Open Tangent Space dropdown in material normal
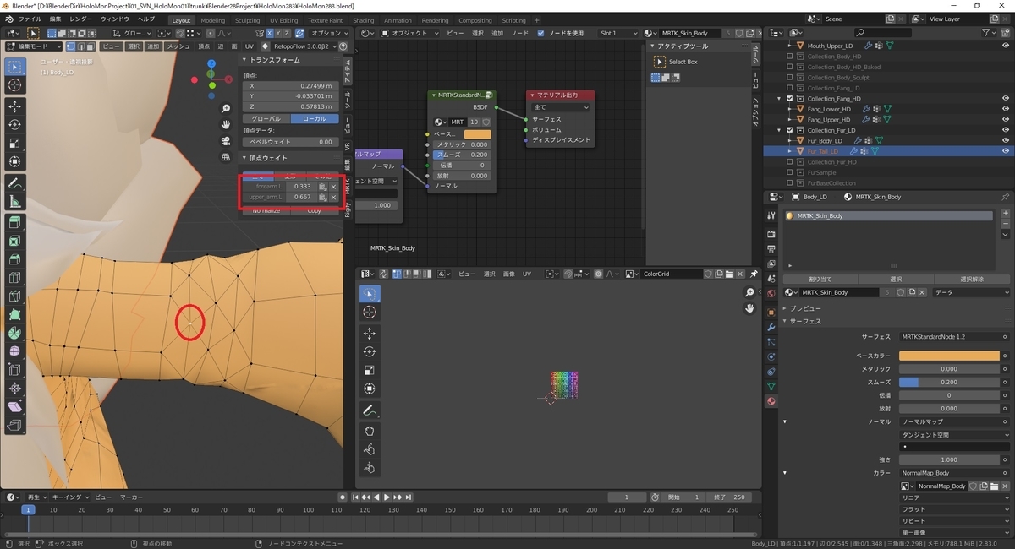The width and height of the screenshot is (1015, 549). click(955, 434)
